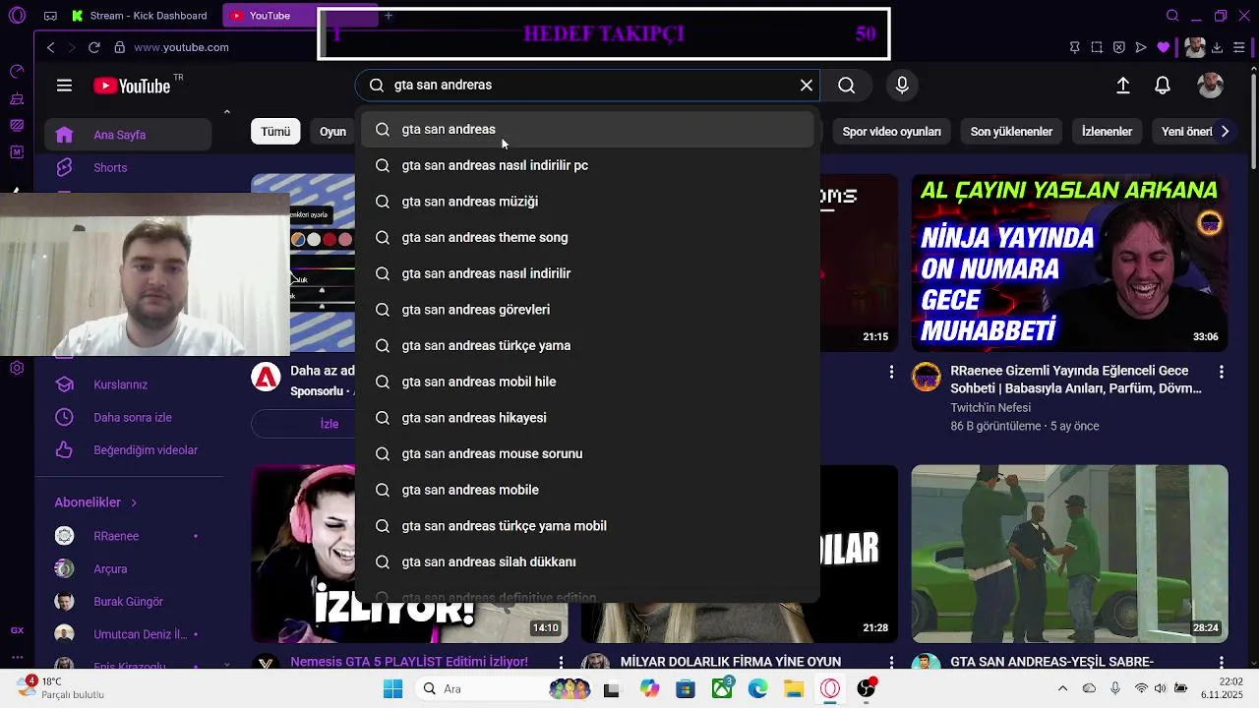Open the striped square icon in Opera sidebar
The height and width of the screenshot is (708, 1259).
17,125
